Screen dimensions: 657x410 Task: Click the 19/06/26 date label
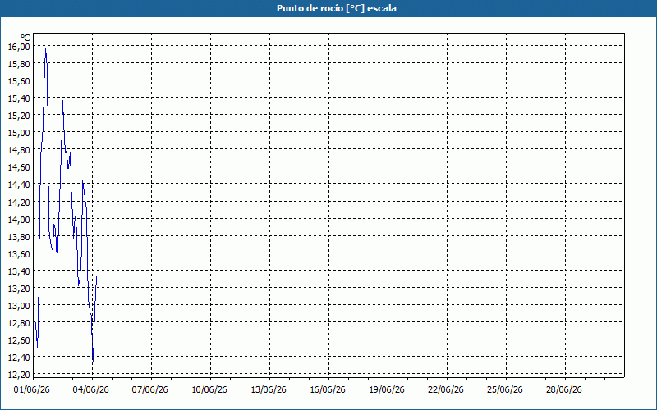tap(386, 390)
